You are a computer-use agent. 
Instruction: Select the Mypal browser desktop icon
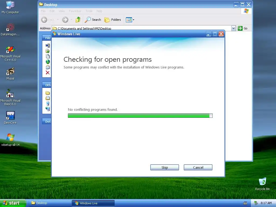(10, 74)
